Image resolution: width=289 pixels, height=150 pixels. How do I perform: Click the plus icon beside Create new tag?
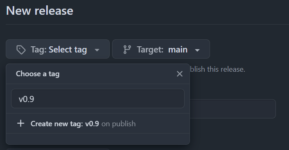pyautogui.click(x=21, y=123)
